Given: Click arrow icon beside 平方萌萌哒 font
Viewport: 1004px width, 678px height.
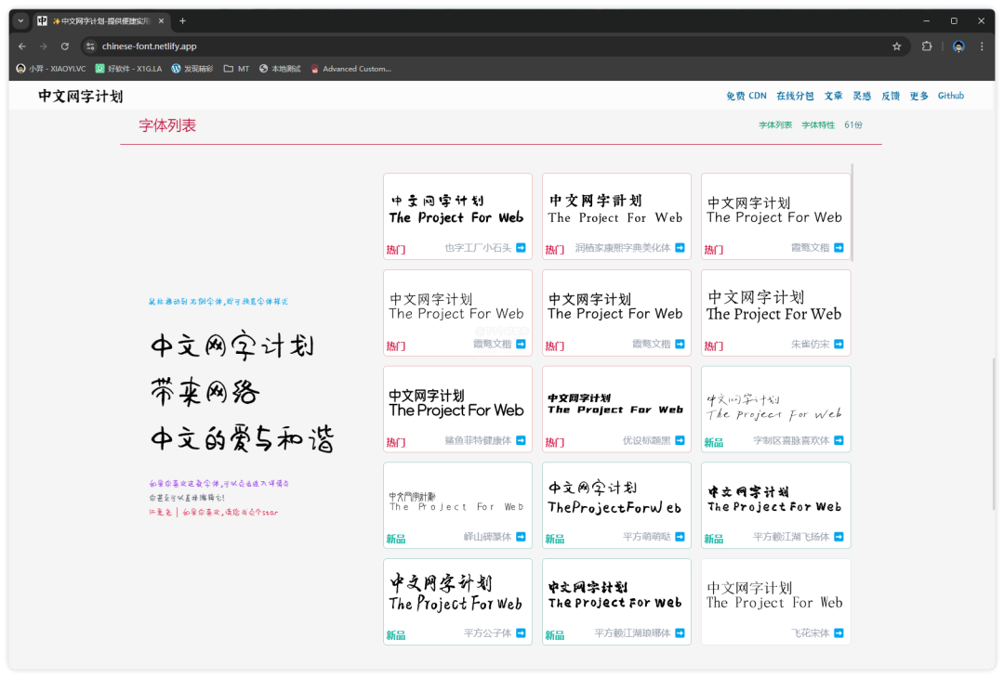Looking at the screenshot, I should 679,539.
